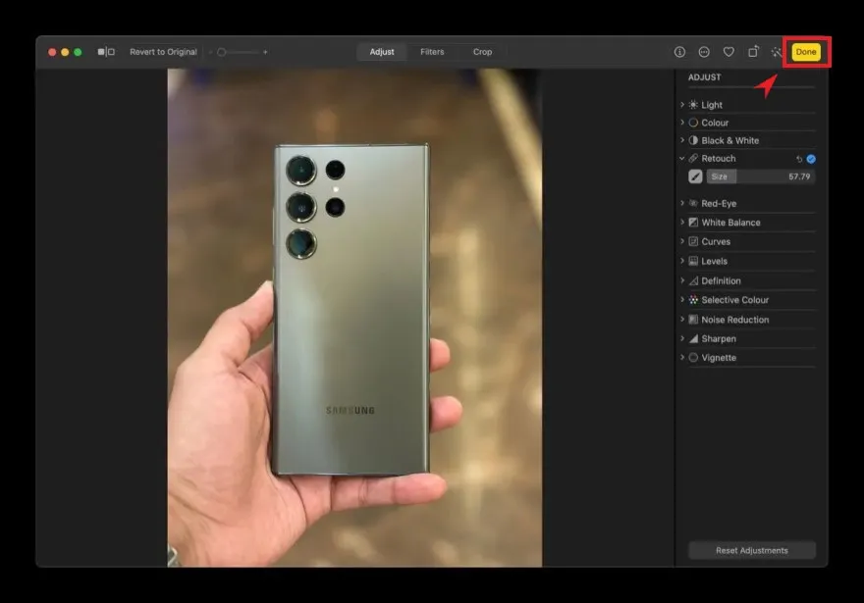The height and width of the screenshot is (603, 864).
Task: Click the reset arrow on the Retouch row
Action: tap(797, 158)
